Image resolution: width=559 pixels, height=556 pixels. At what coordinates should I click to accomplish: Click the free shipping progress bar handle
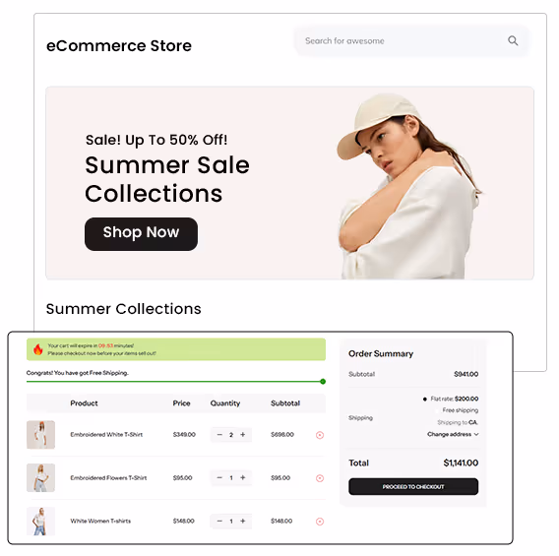[323, 382]
